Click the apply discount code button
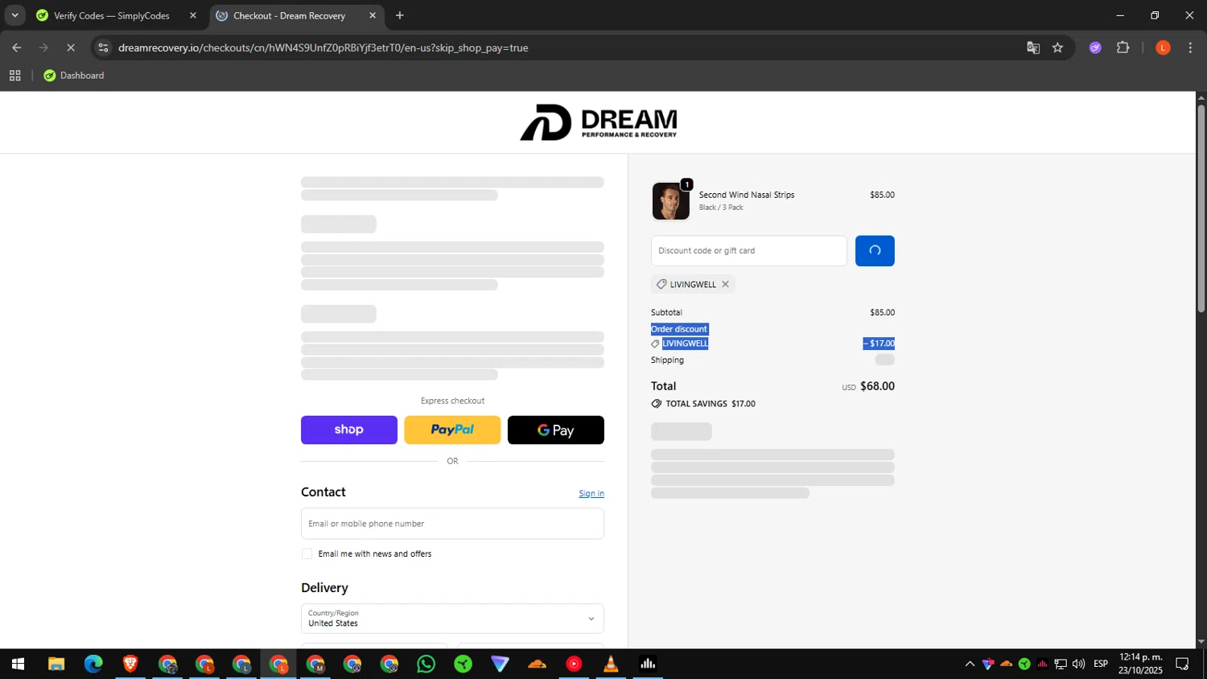The width and height of the screenshot is (1207, 679). tap(875, 251)
